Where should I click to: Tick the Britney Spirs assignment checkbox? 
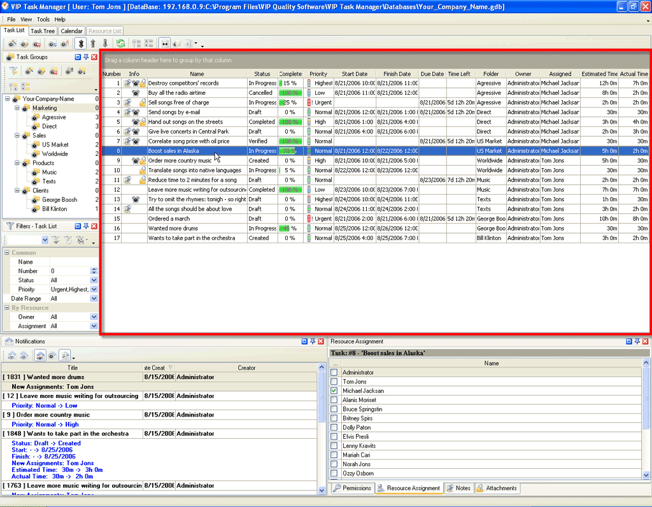334,418
